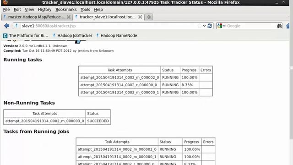Select attempt_201504191314_0002_m_000002_0 in Running tasks
Image resolution: width=293 pixels, height=165 pixels.
[x=119, y=77]
